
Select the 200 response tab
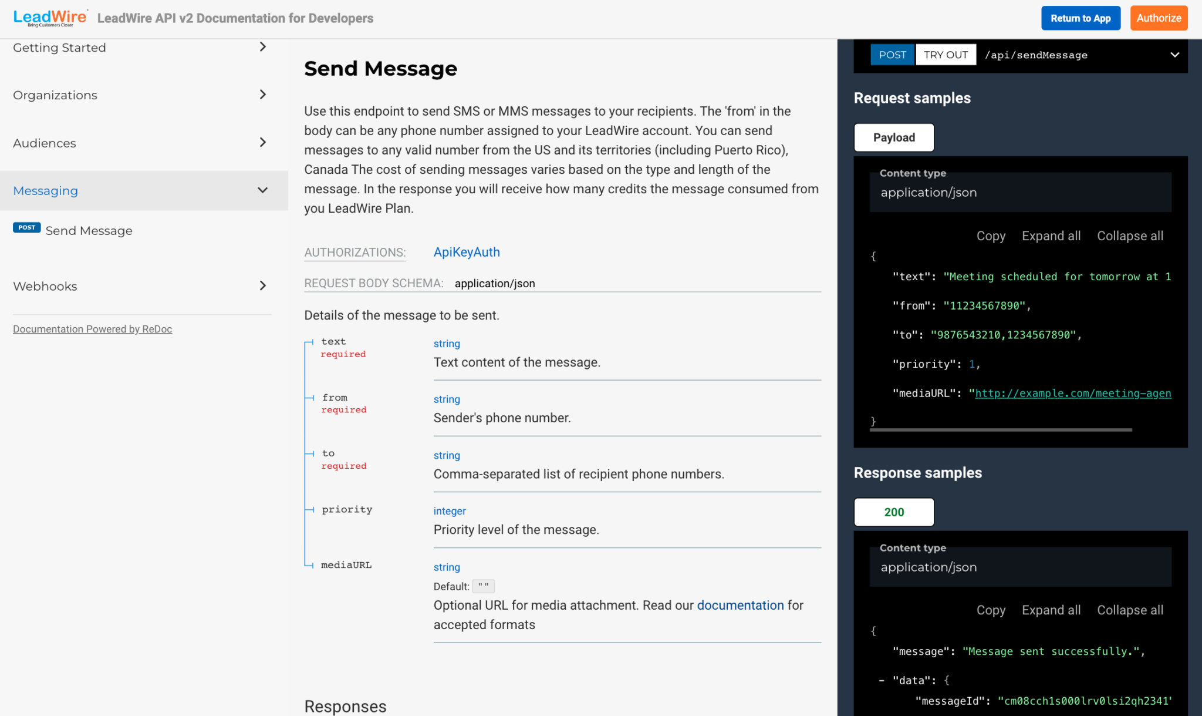coord(894,512)
